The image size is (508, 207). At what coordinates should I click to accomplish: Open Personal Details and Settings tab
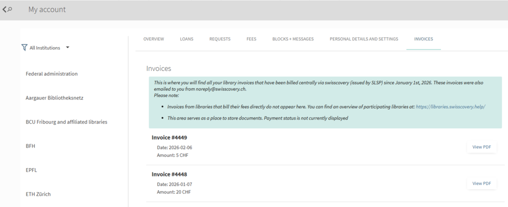(x=364, y=39)
